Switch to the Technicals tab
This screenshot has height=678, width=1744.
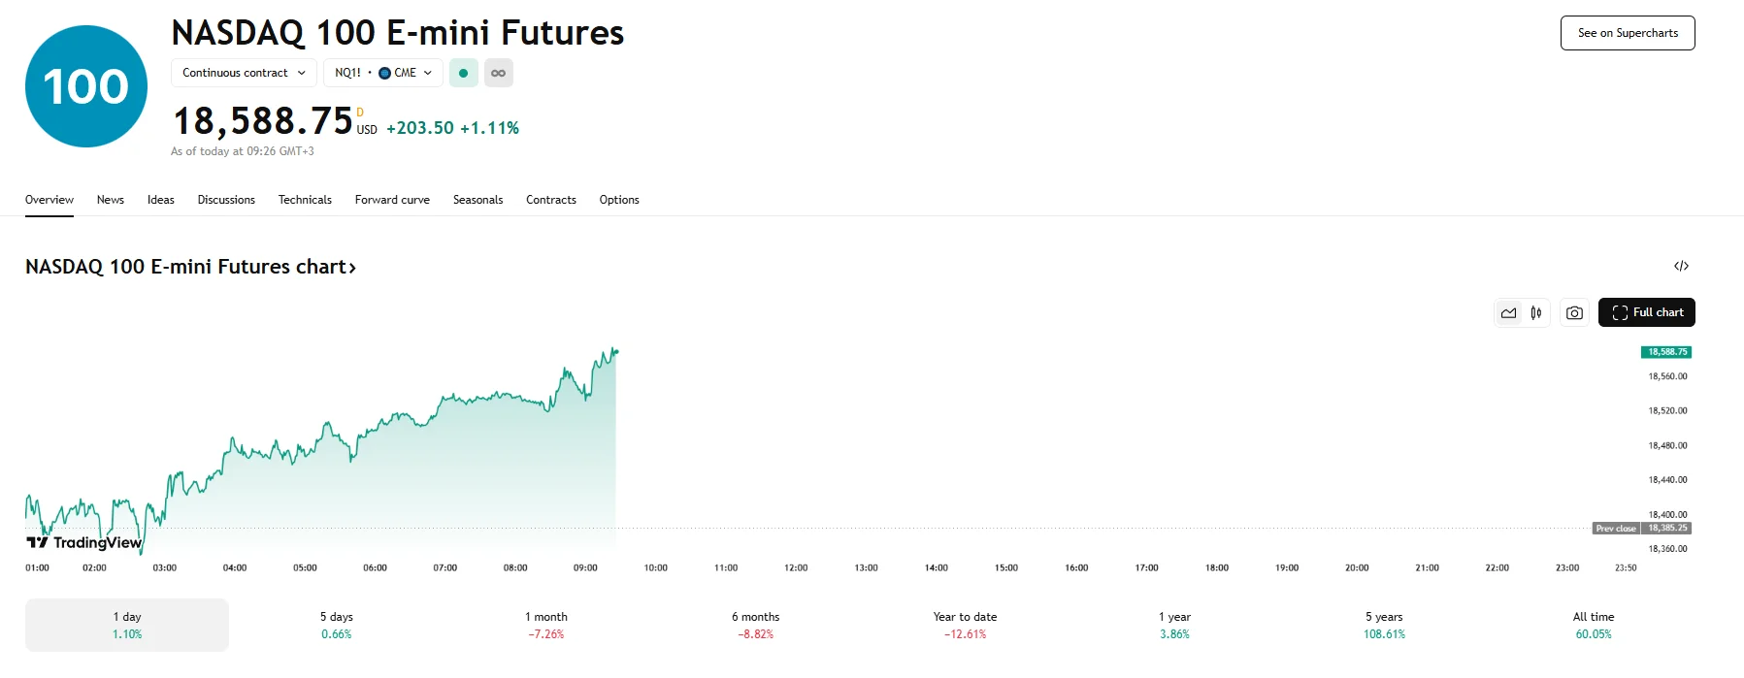point(305,200)
